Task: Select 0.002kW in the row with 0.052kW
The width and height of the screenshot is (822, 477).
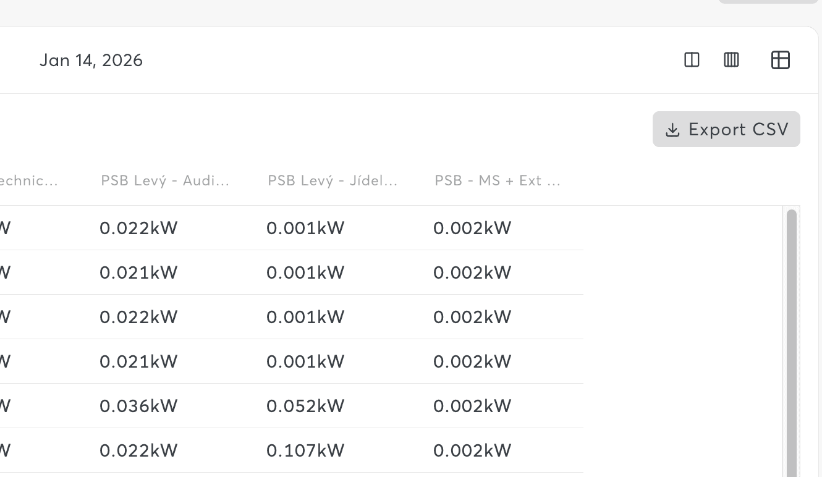Action: click(x=472, y=406)
